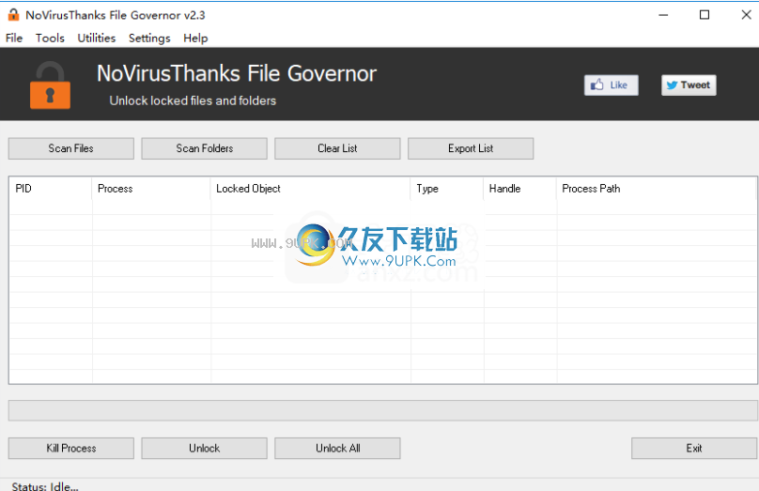Sort by the Type column header
The image size is (759, 491).
(447, 189)
